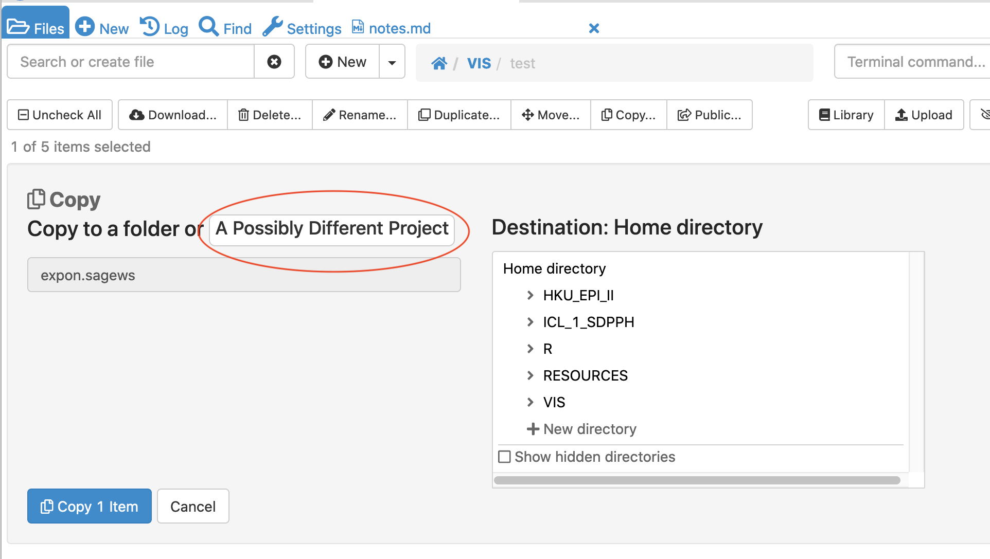Click the home directory icon in breadcrumb

(x=439, y=63)
